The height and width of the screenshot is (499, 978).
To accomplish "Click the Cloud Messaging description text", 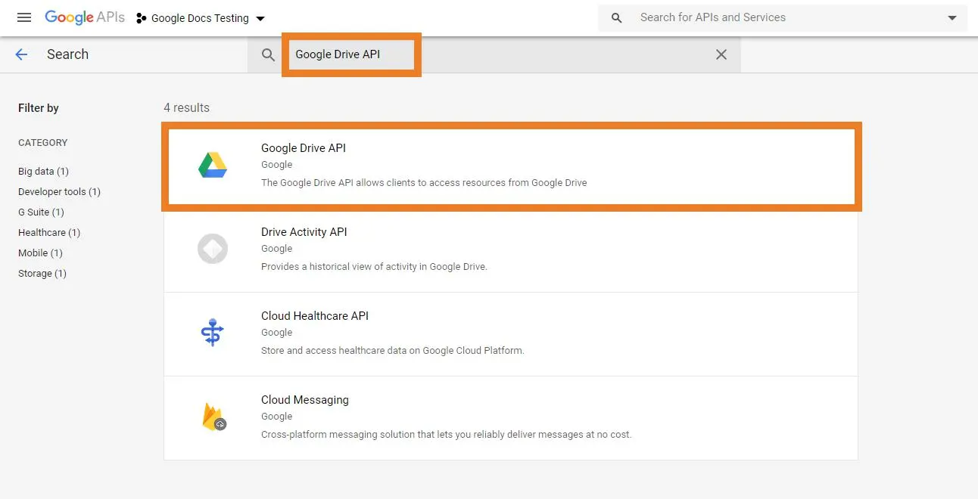I will 446,434.
